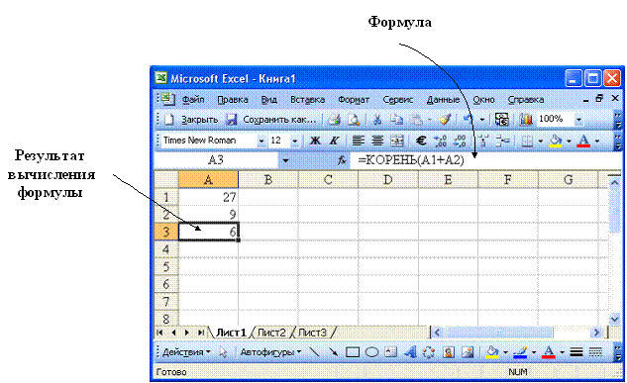Switch to the Лист3 sheet tab
Image resolution: width=627 pixels, height=383 pixels.
(312, 333)
